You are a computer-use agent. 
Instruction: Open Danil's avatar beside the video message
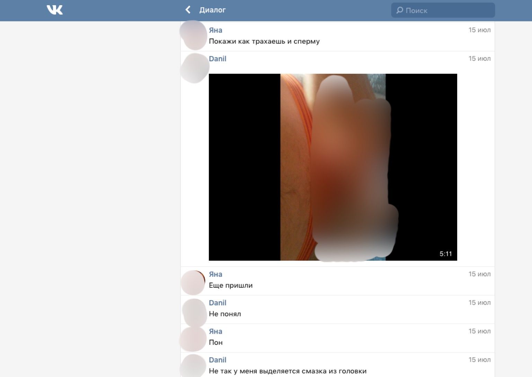[195, 68]
